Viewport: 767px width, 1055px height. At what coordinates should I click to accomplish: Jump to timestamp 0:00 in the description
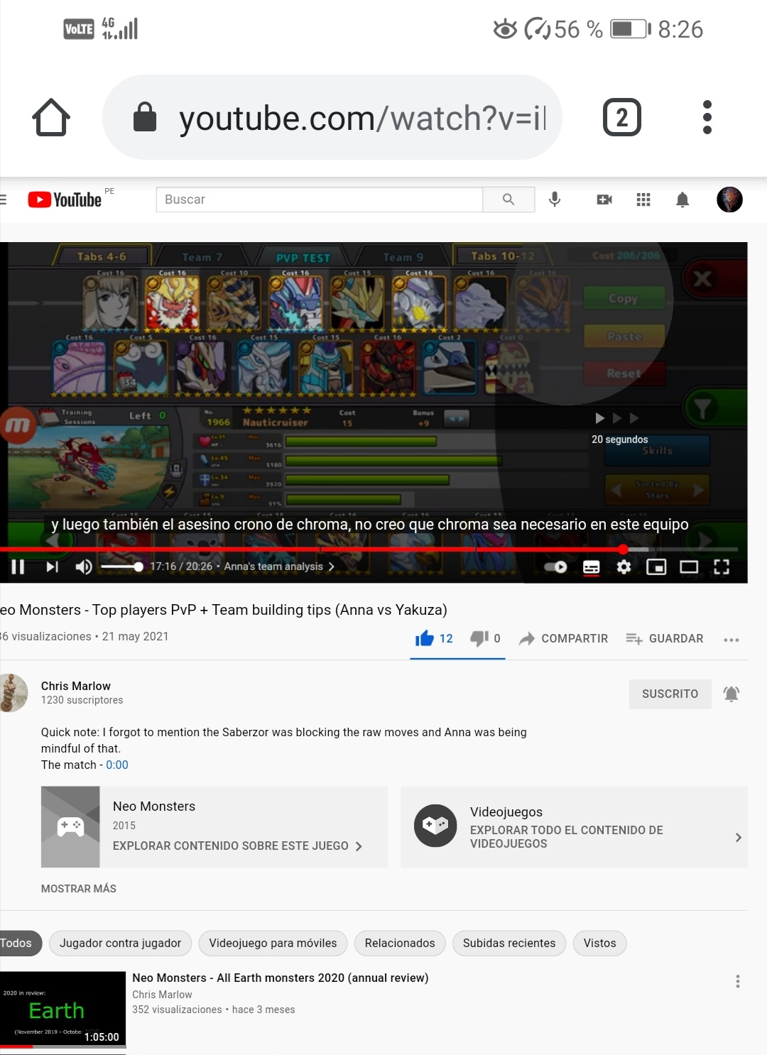click(x=117, y=765)
